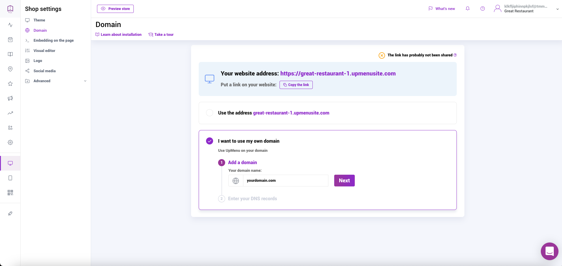
Task: Go to Visual editor settings
Action: (x=44, y=51)
